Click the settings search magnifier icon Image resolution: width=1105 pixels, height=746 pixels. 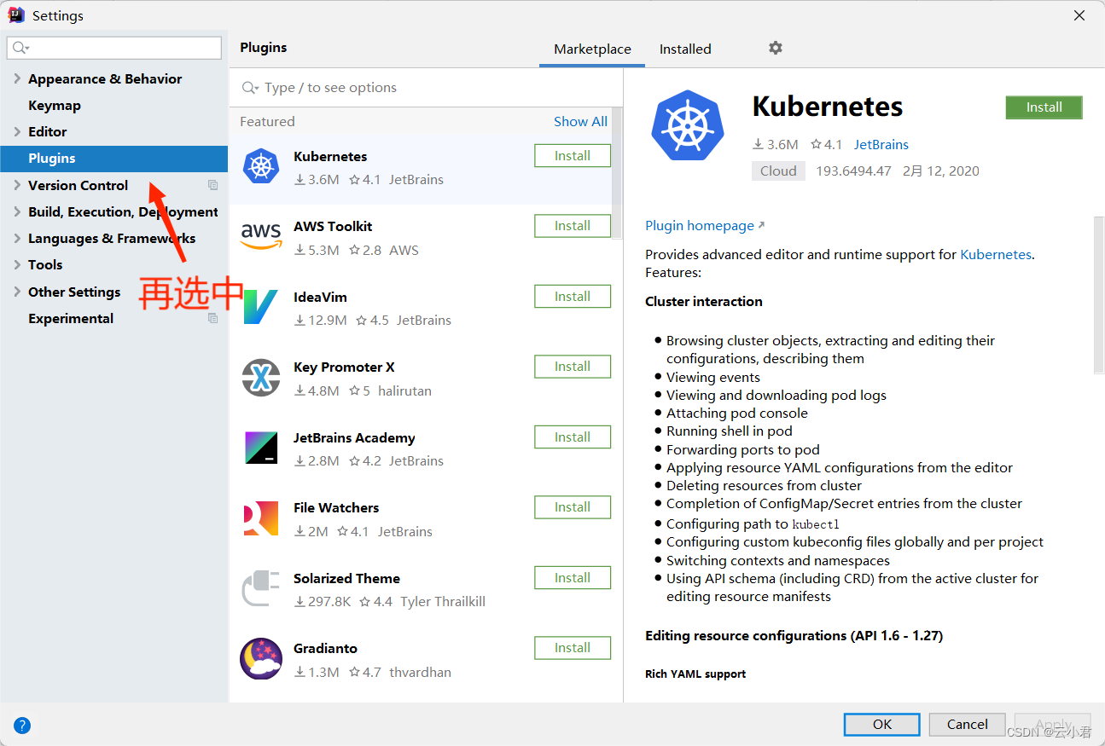click(20, 48)
